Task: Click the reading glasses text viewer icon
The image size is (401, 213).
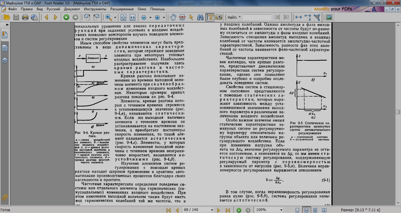Action: click(182, 17)
